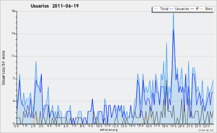This screenshot has height=133, width=217.
Task: Click the dark blue Usuarios legend line swatch
Action: click(x=171, y=9)
